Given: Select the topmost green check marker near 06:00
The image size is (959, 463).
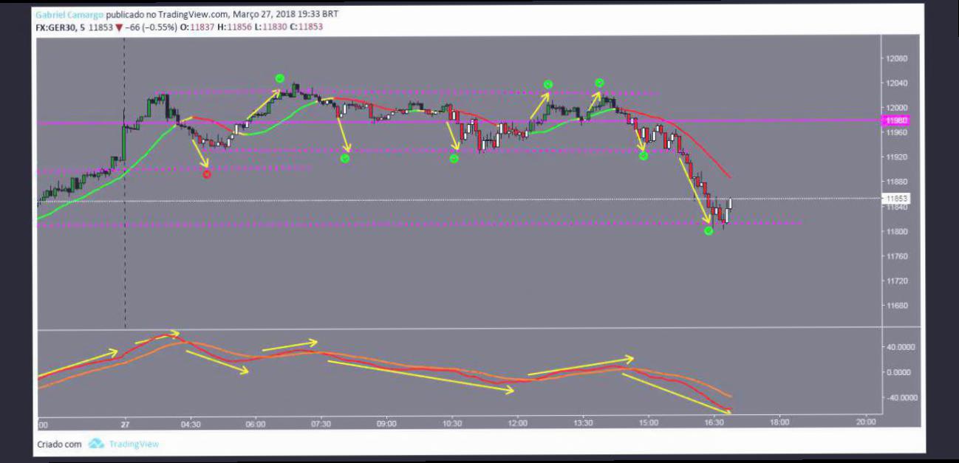Looking at the screenshot, I should pyautogui.click(x=279, y=78).
